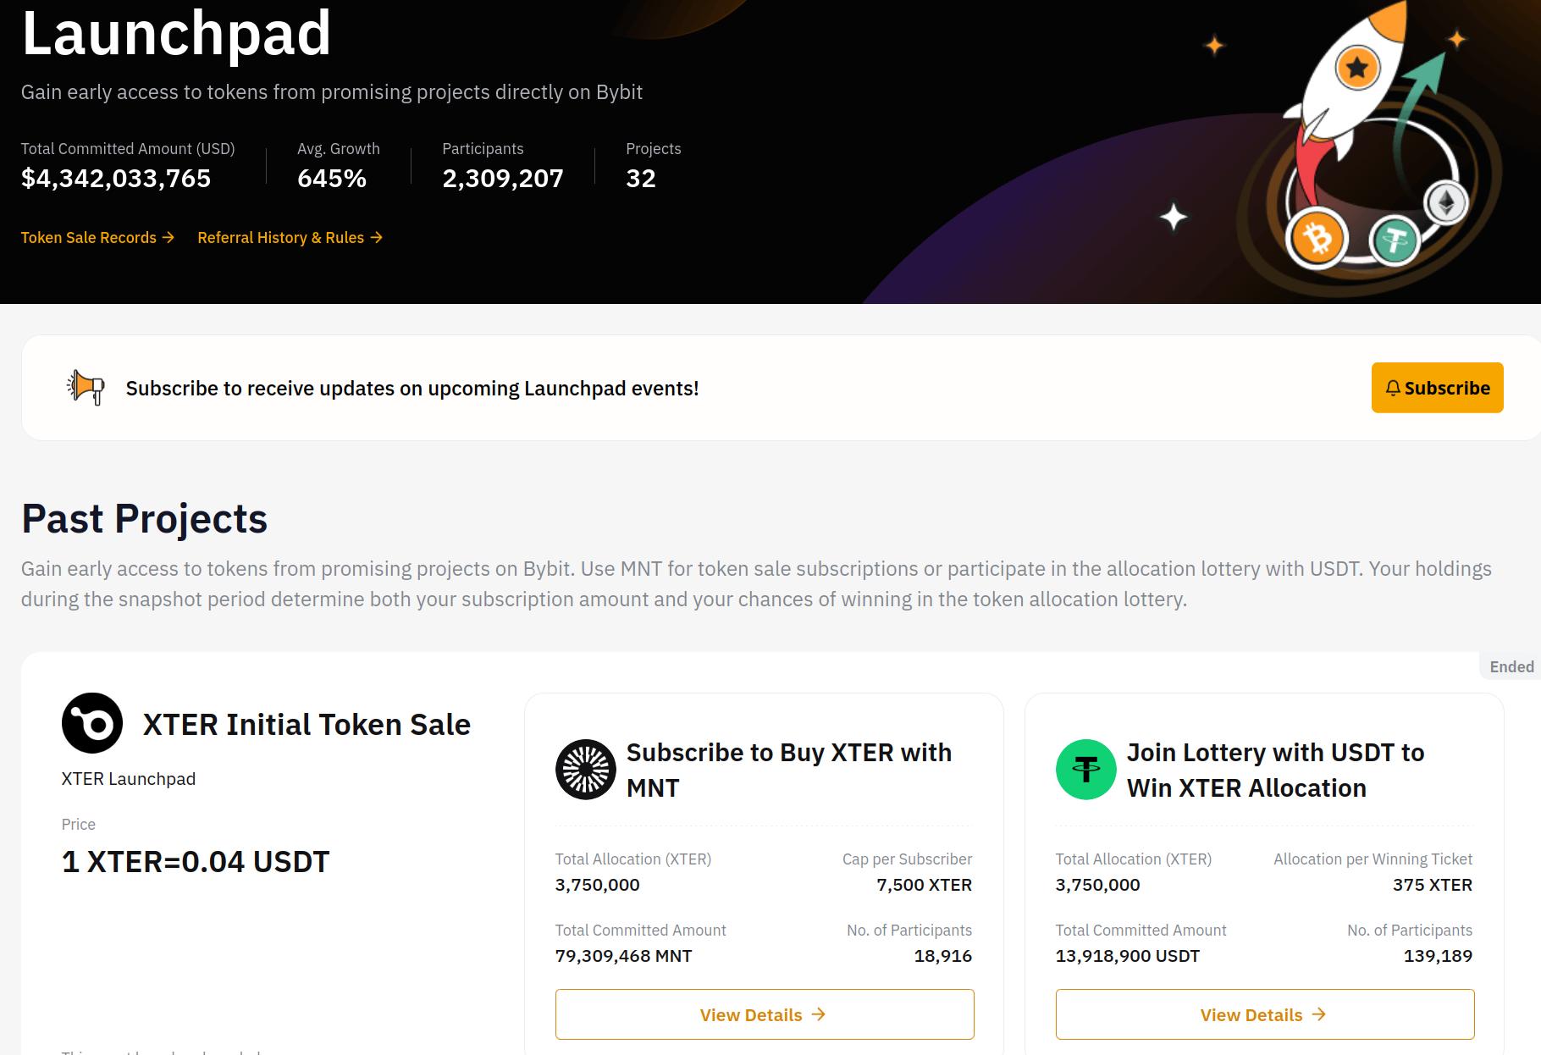Screen dimensions: 1541x1055
Task: Click the Past Projects heading
Action: click(144, 518)
